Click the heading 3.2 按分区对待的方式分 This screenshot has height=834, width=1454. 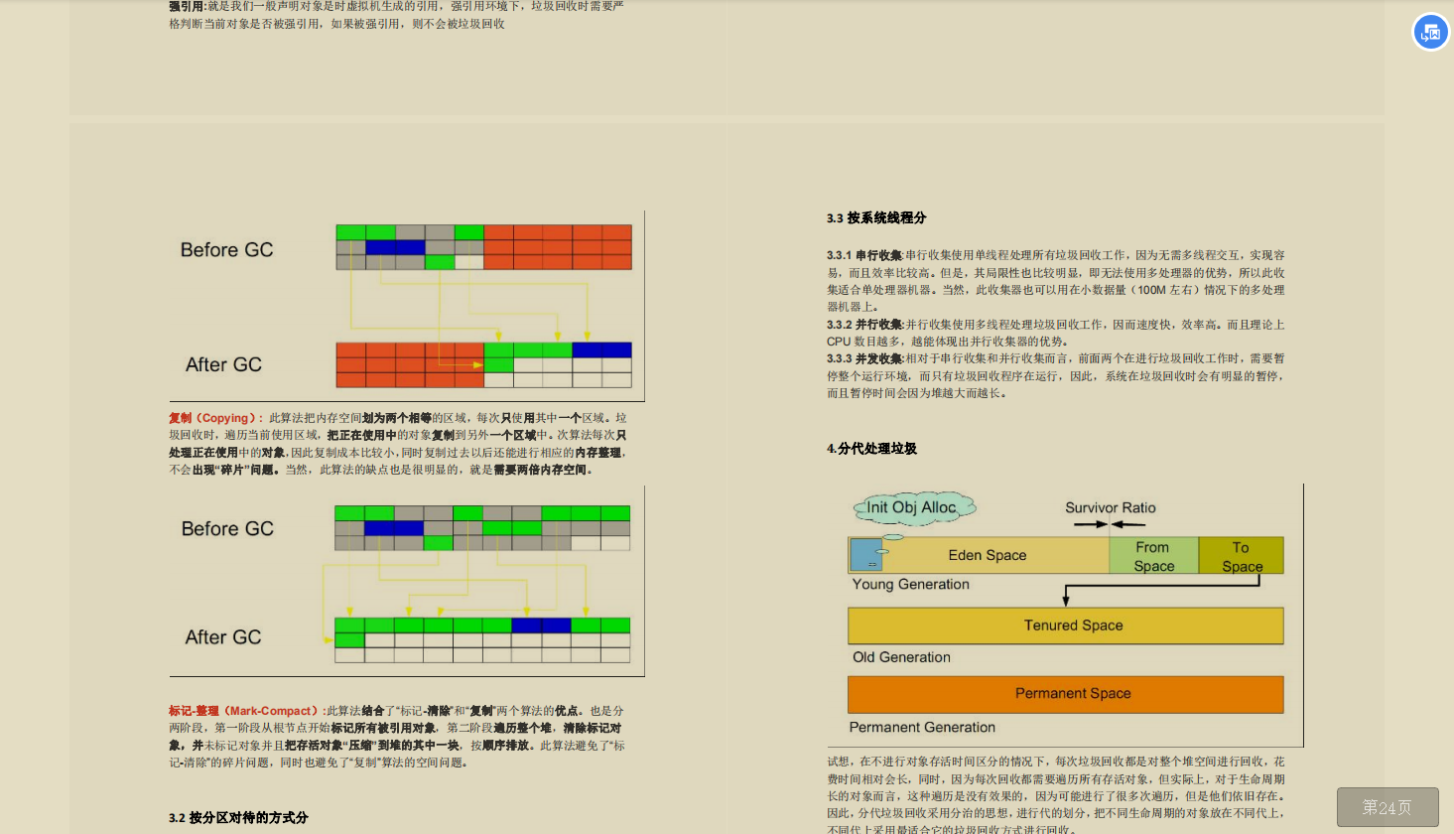tap(238, 818)
